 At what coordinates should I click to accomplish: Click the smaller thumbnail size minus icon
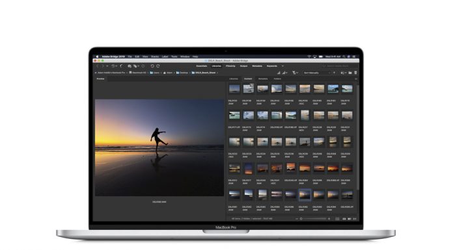point(297,219)
